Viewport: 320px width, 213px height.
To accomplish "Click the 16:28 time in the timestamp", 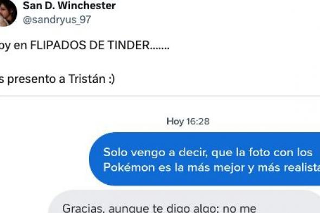I will (x=198, y=121).
